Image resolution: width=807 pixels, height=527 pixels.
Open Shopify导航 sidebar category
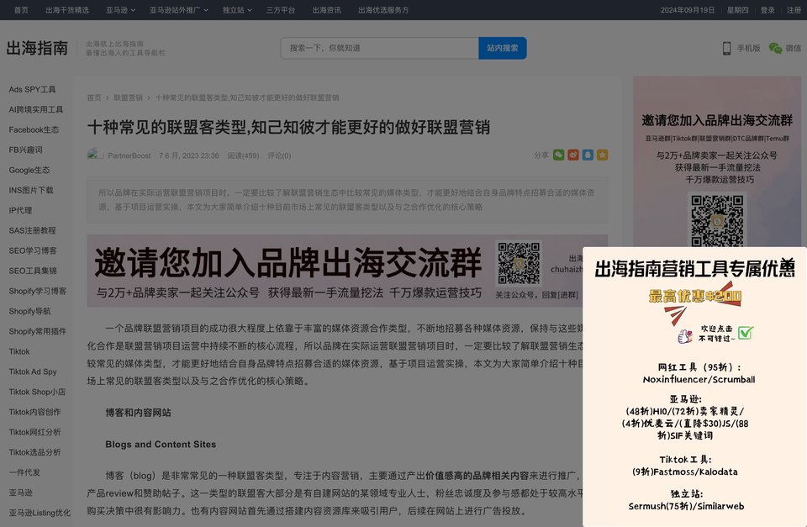(30, 311)
